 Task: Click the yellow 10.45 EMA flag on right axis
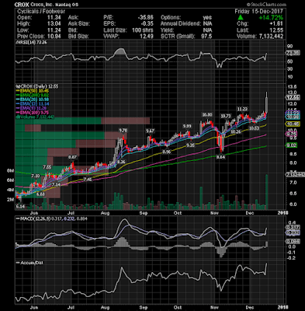[293, 124]
